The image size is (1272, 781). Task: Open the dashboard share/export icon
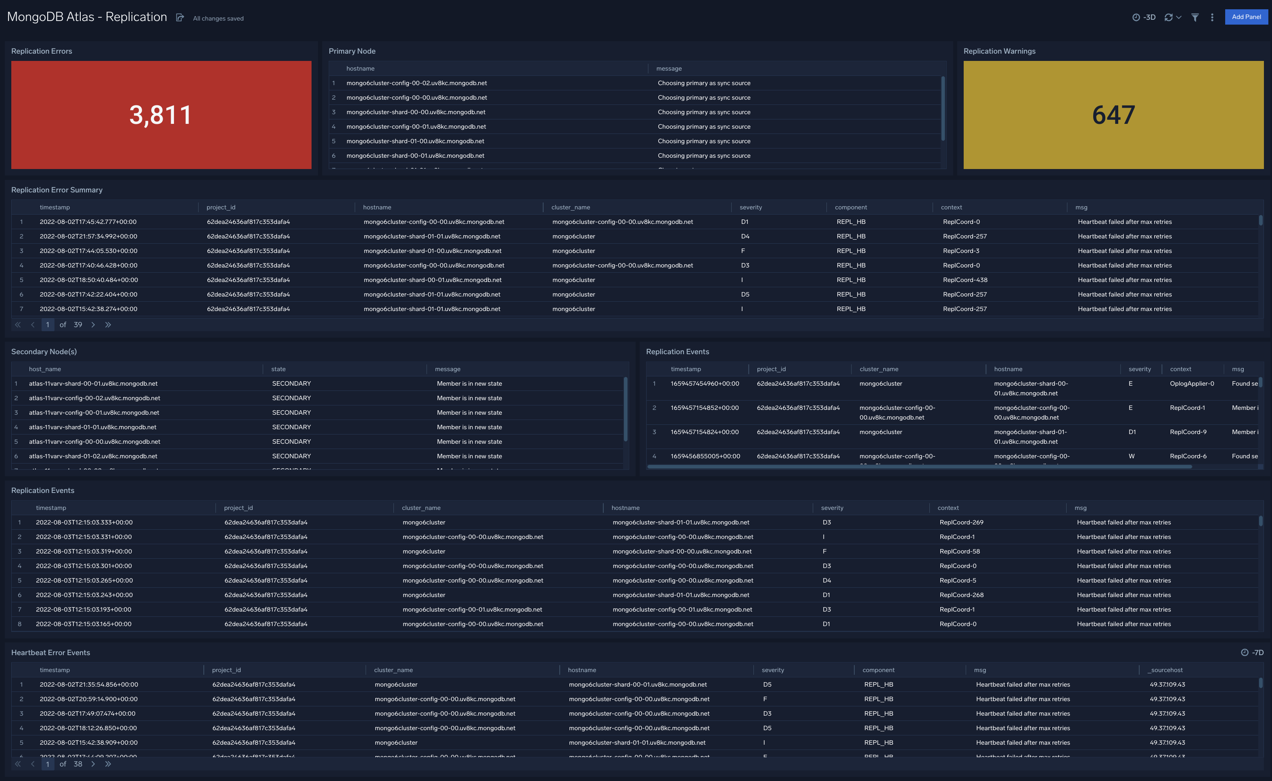[x=180, y=17]
